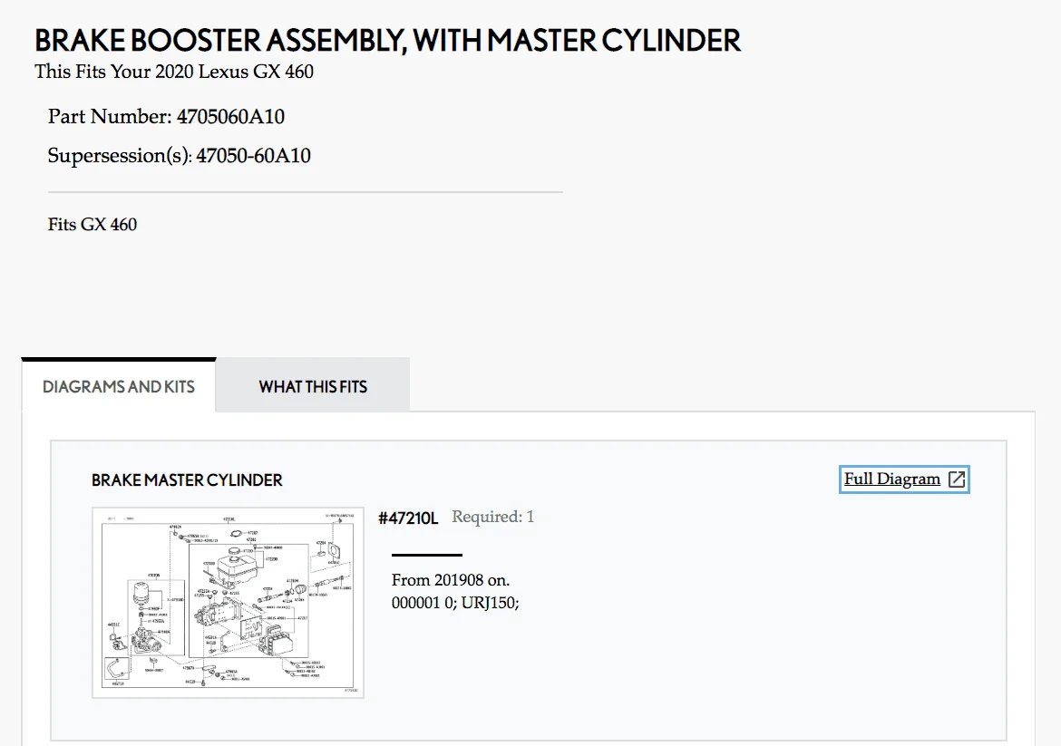Open the brake master cylinder diagram thumbnail
The image size is (1061, 746).
(228, 603)
